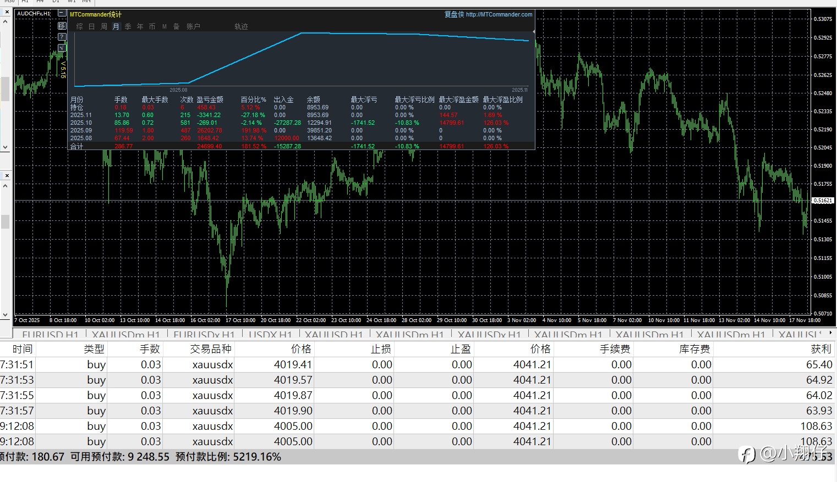Select the trade opened at 7:31:51
The image size is (837, 482).
pyautogui.click(x=418, y=364)
